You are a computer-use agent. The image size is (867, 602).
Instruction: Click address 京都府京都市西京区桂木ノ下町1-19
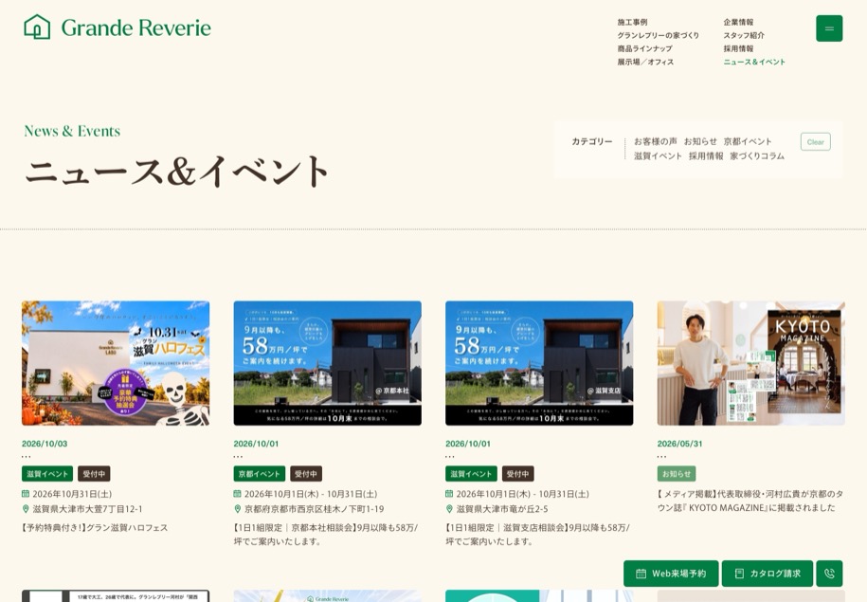pos(314,508)
